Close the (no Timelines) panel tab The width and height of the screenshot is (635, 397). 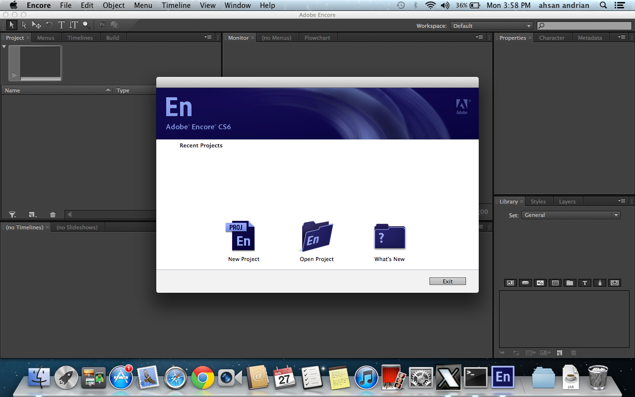(47, 227)
